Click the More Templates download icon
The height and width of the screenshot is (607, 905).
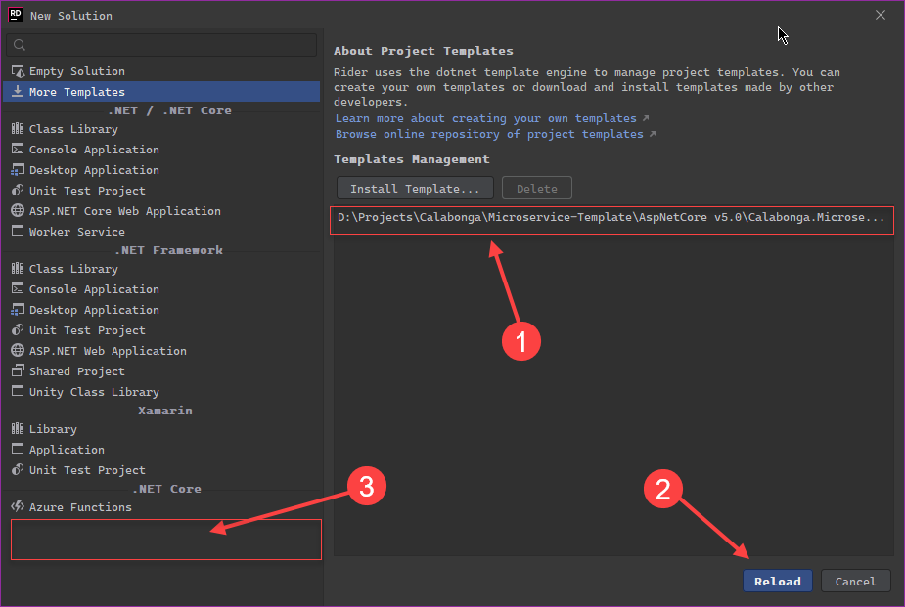pyautogui.click(x=18, y=92)
